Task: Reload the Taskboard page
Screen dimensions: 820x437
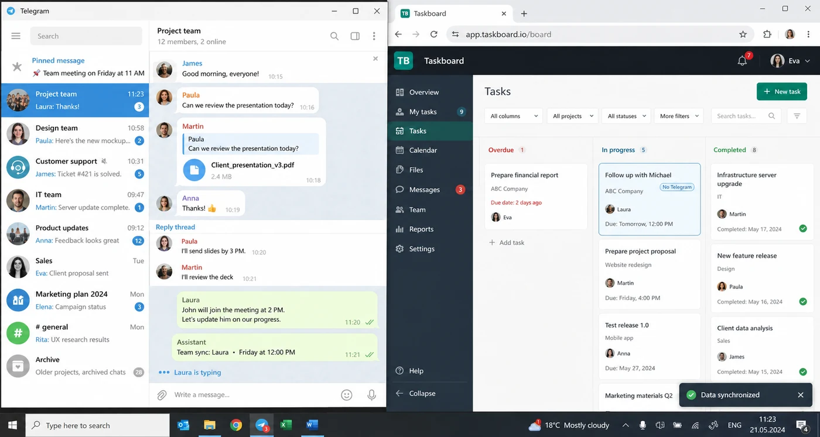Action: 434,35
